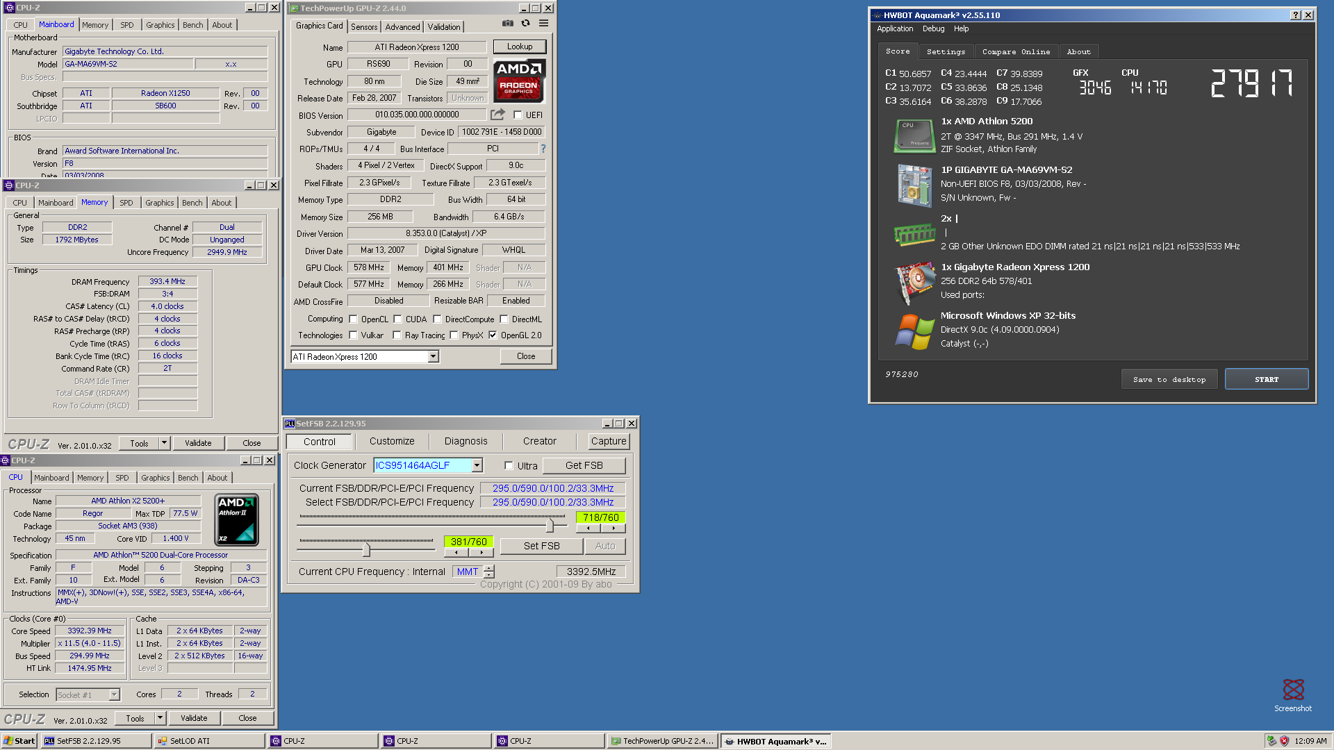
Task: Click the Set FSB button
Action: 541,547
